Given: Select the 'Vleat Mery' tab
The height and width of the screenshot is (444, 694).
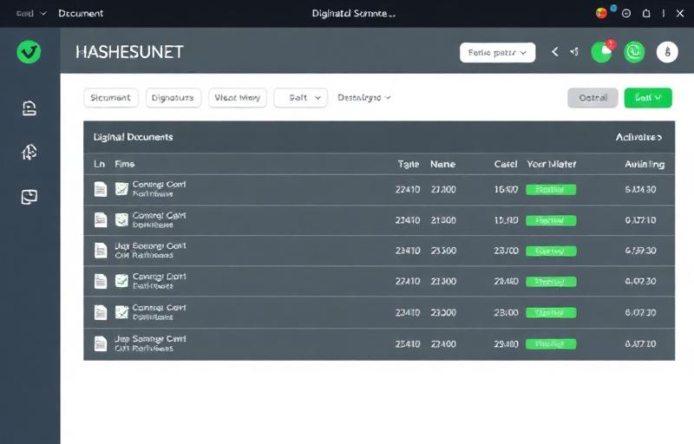Looking at the screenshot, I should pos(238,98).
